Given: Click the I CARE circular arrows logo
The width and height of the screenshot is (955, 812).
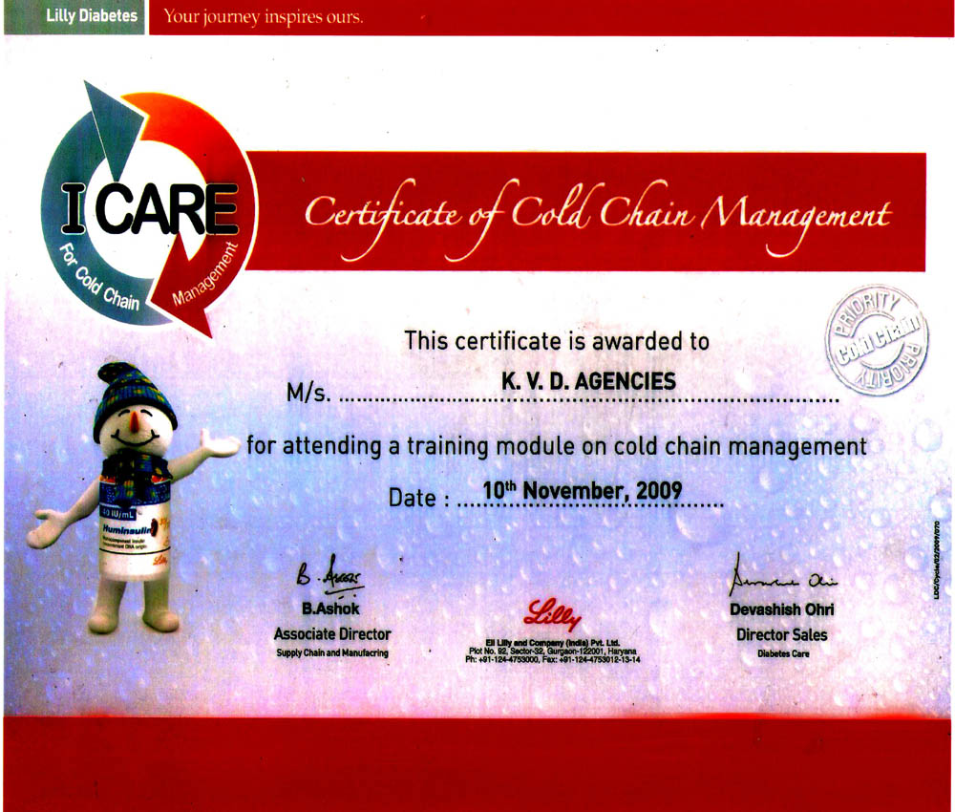Looking at the screenshot, I should [149, 207].
